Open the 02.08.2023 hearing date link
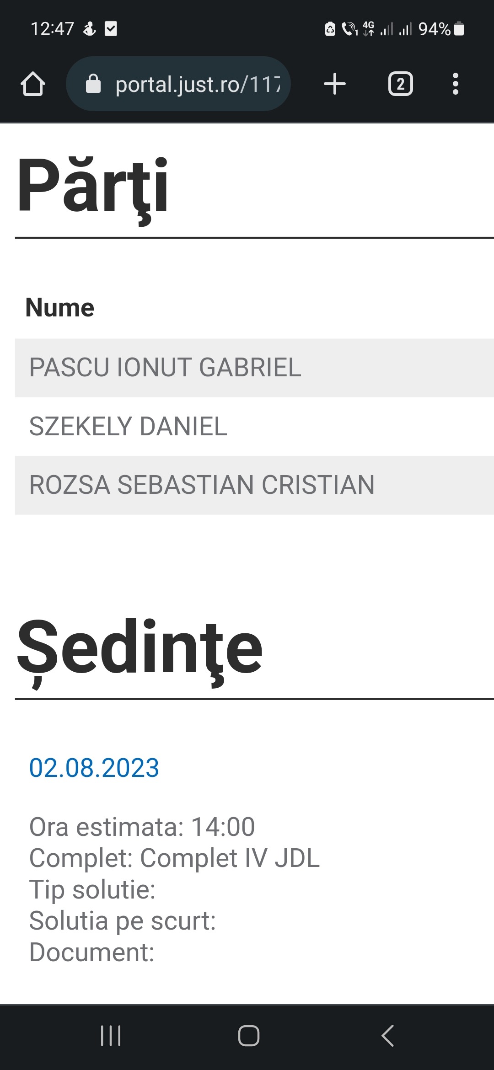 94,768
